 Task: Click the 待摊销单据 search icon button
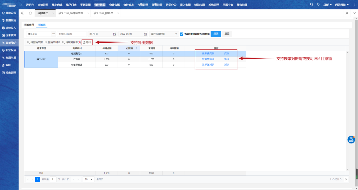tap(35, 42)
